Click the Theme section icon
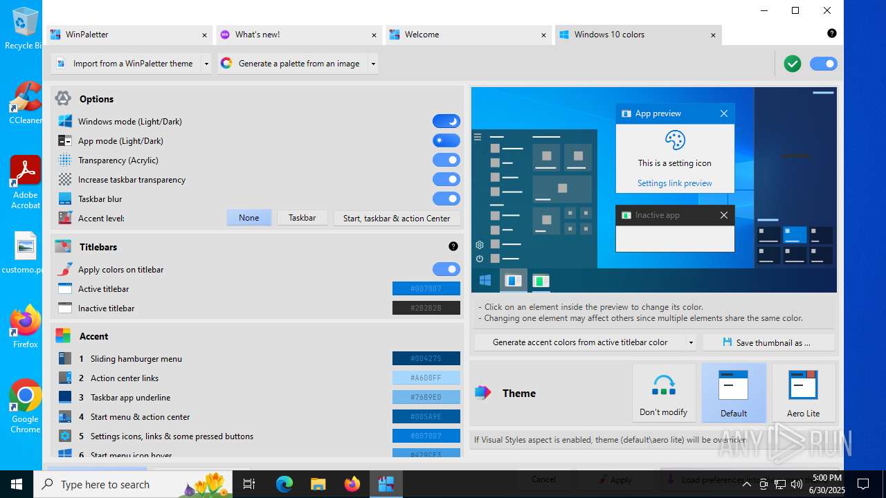886x498 pixels. pyautogui.click(x=482, y=393)
